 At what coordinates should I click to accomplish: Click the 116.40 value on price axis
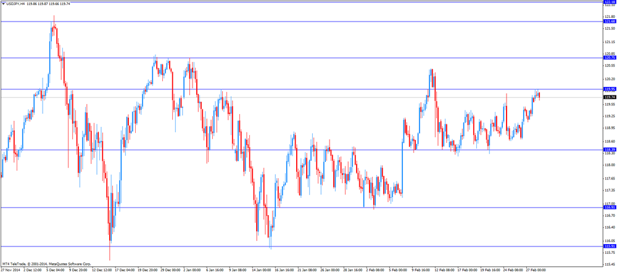tap(610, 227)
